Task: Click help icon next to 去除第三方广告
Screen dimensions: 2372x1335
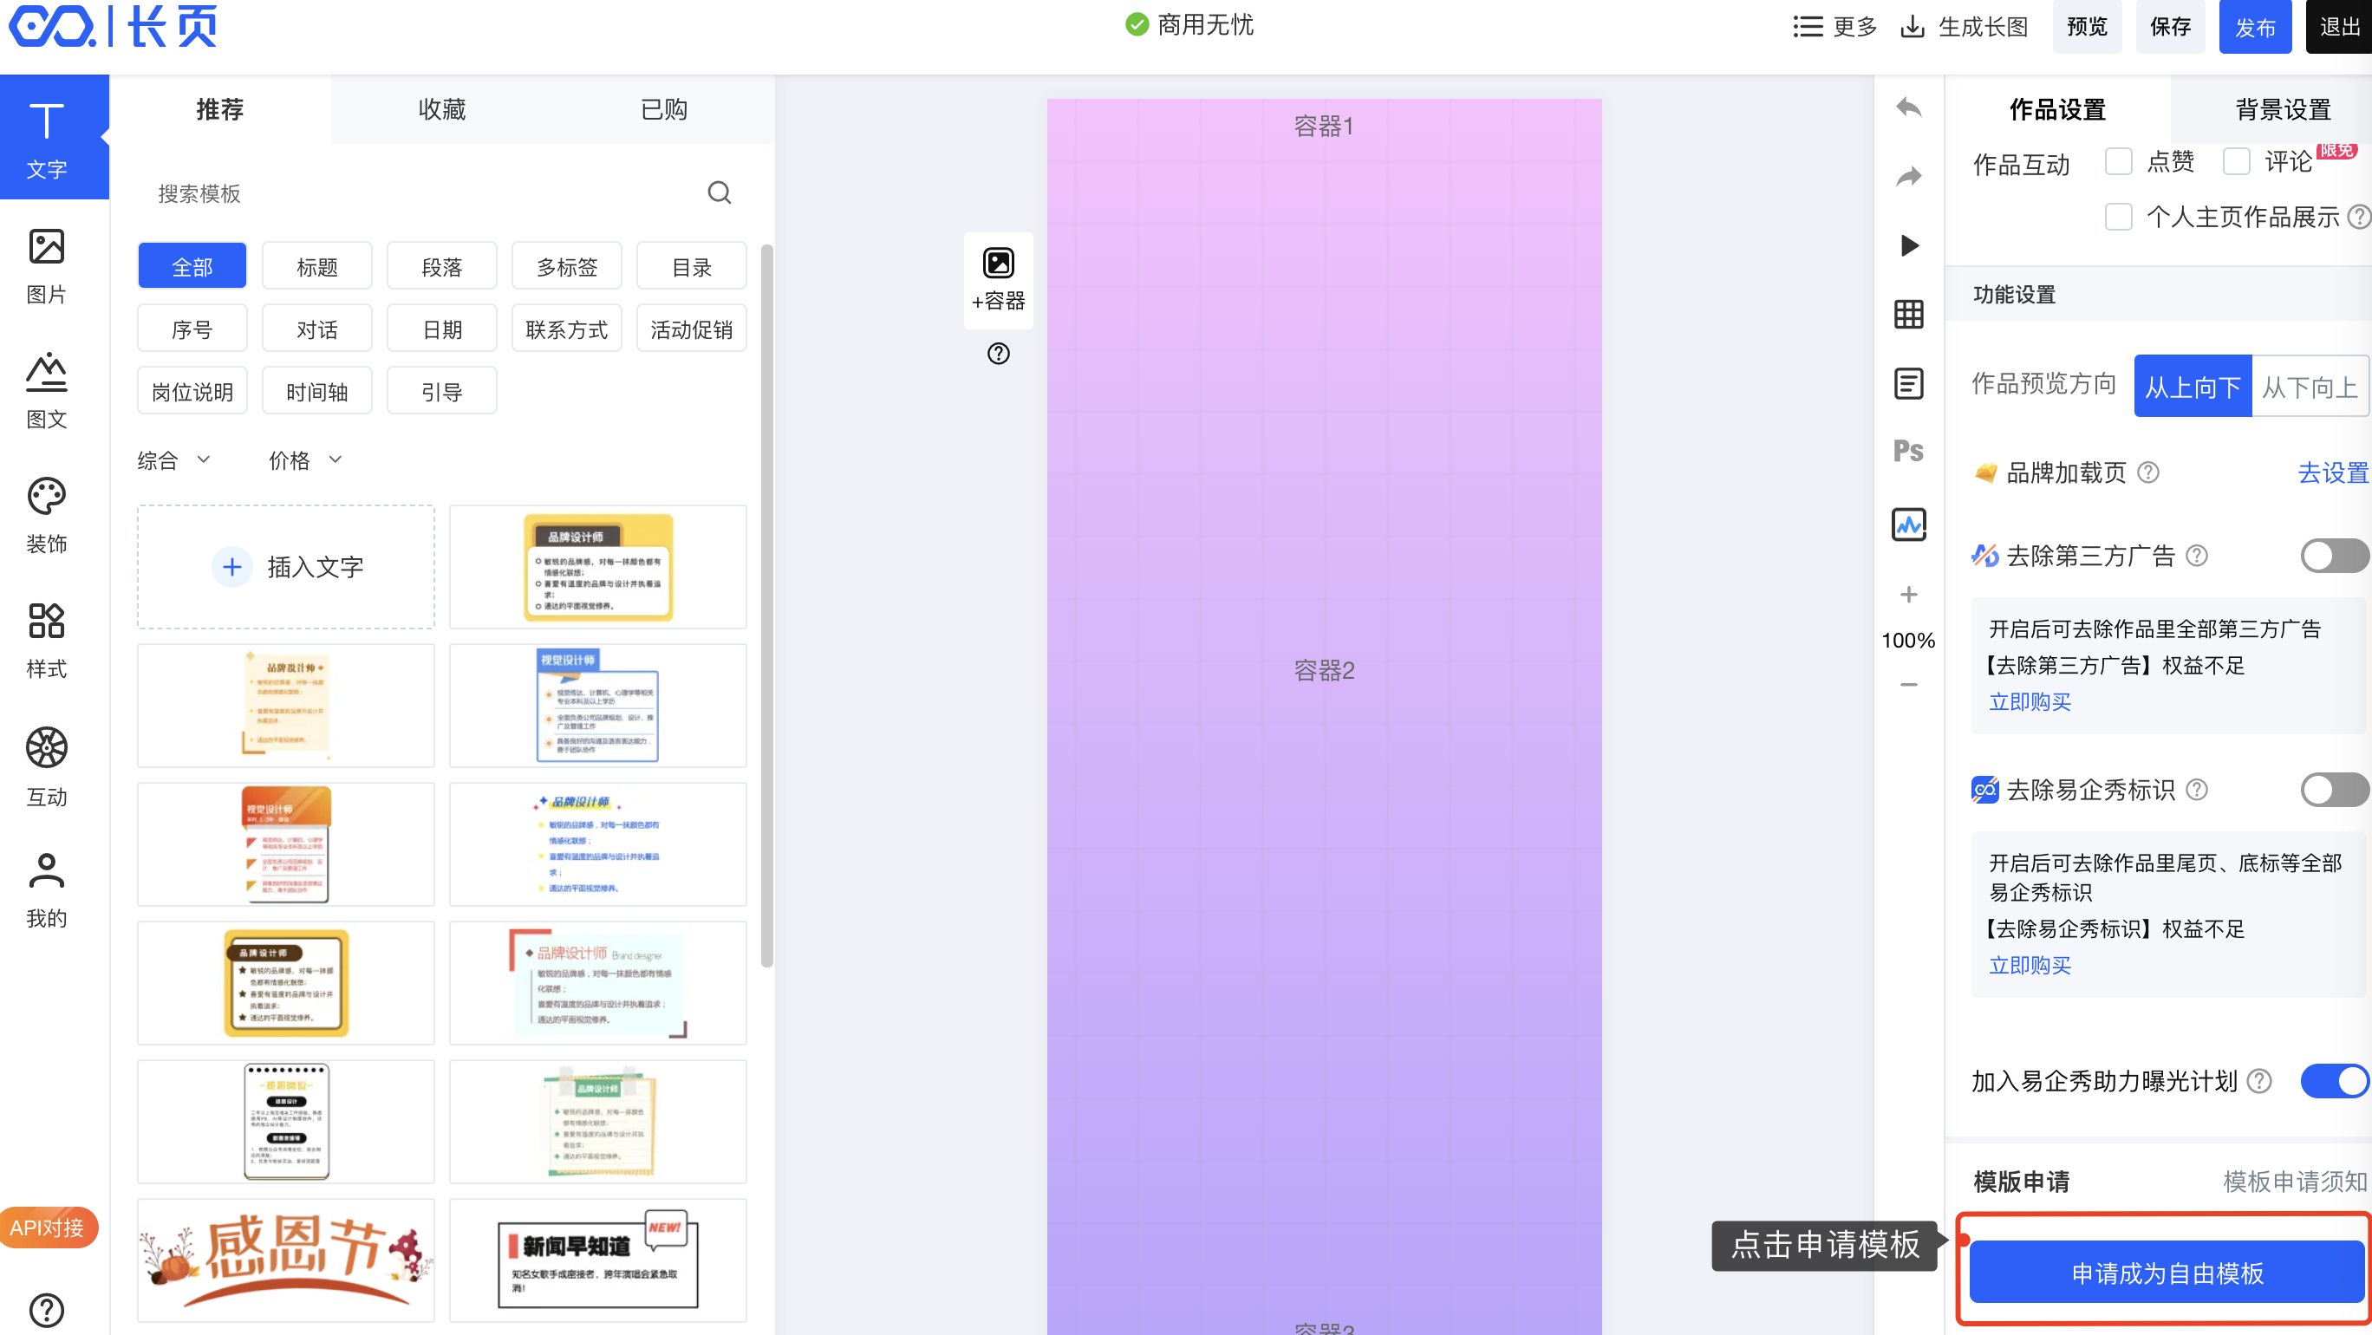Action: tap(2196, 555)
